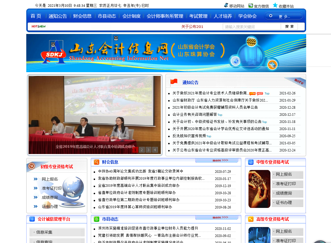Select slideshow slide 3 indicator
331x243 pixels.
point(149,150)
